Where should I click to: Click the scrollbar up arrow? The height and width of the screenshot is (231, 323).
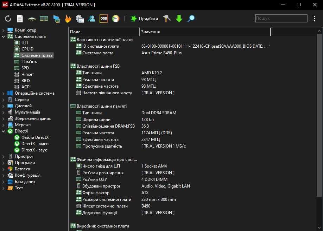pyautogui.click(x=319, y=31)
